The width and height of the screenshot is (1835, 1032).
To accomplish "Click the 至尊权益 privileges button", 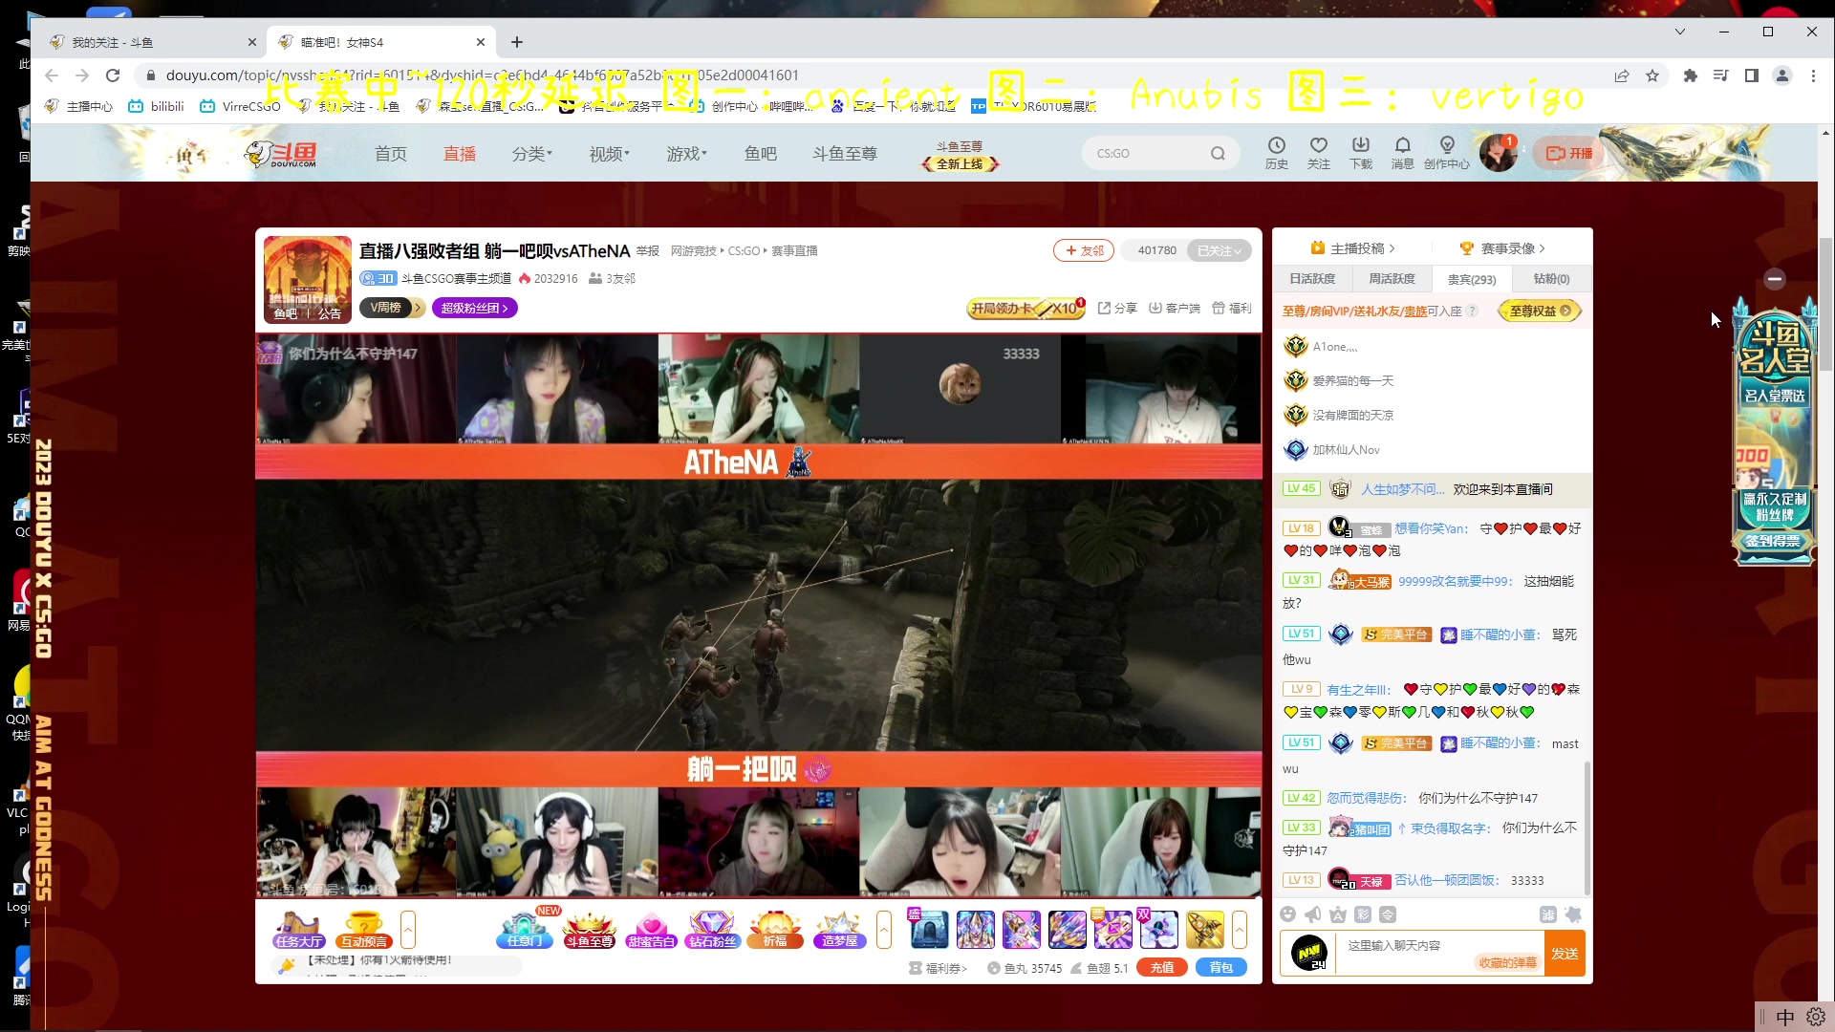I will pyautogui.click(x=1540, y=311).
